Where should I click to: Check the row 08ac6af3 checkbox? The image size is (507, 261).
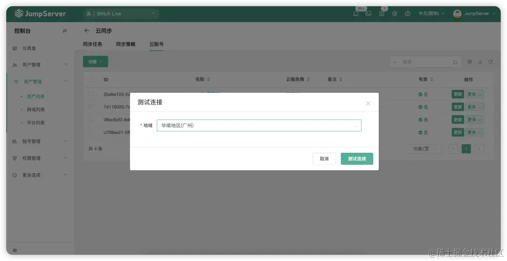pyautogui.click(x=92, y=119)
